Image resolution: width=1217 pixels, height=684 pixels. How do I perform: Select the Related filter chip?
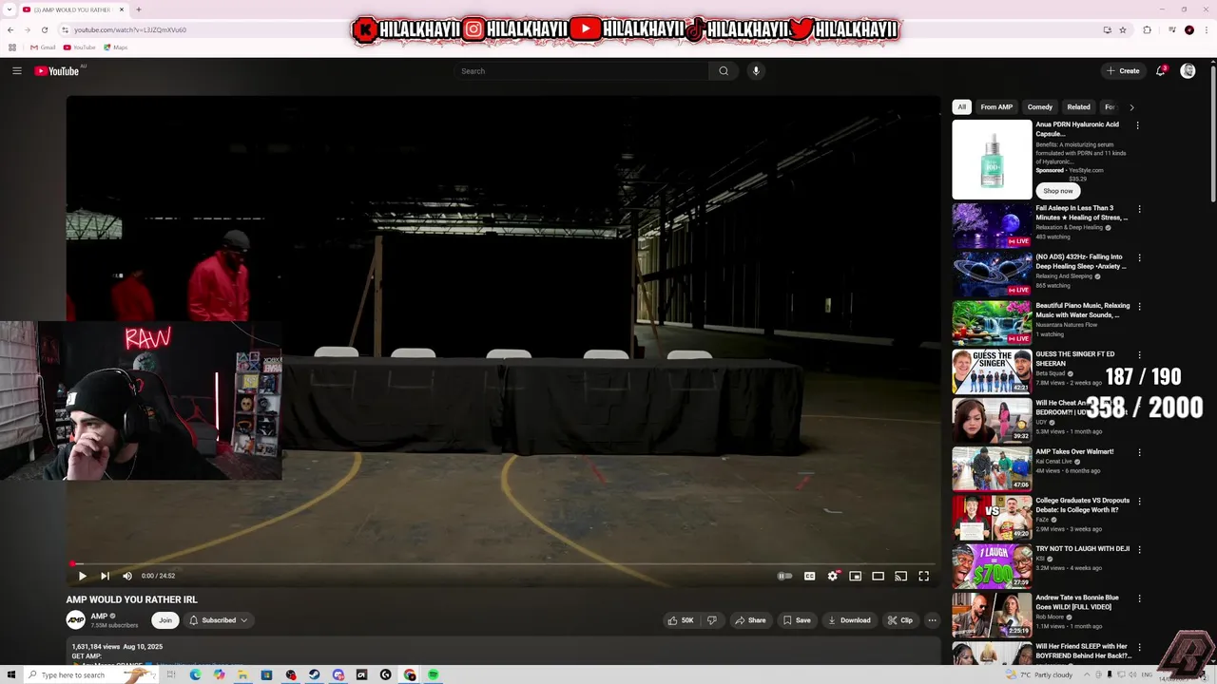pyautogui.click(x=1078, y=107)
